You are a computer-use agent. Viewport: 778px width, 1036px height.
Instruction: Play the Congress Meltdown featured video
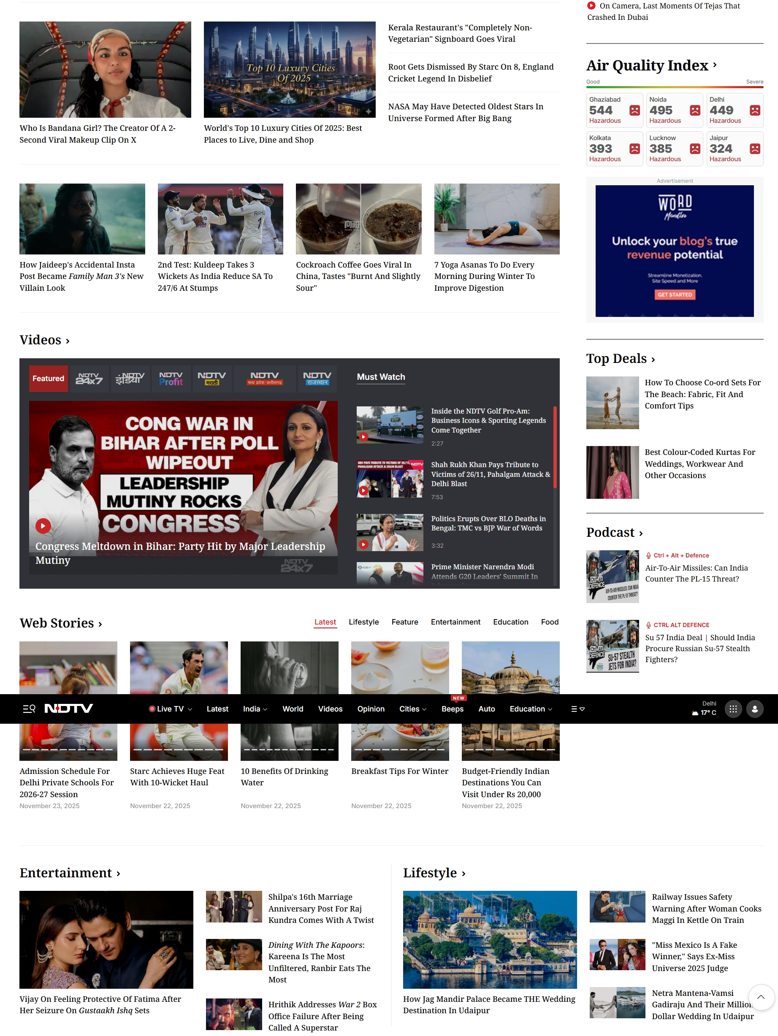43,526
